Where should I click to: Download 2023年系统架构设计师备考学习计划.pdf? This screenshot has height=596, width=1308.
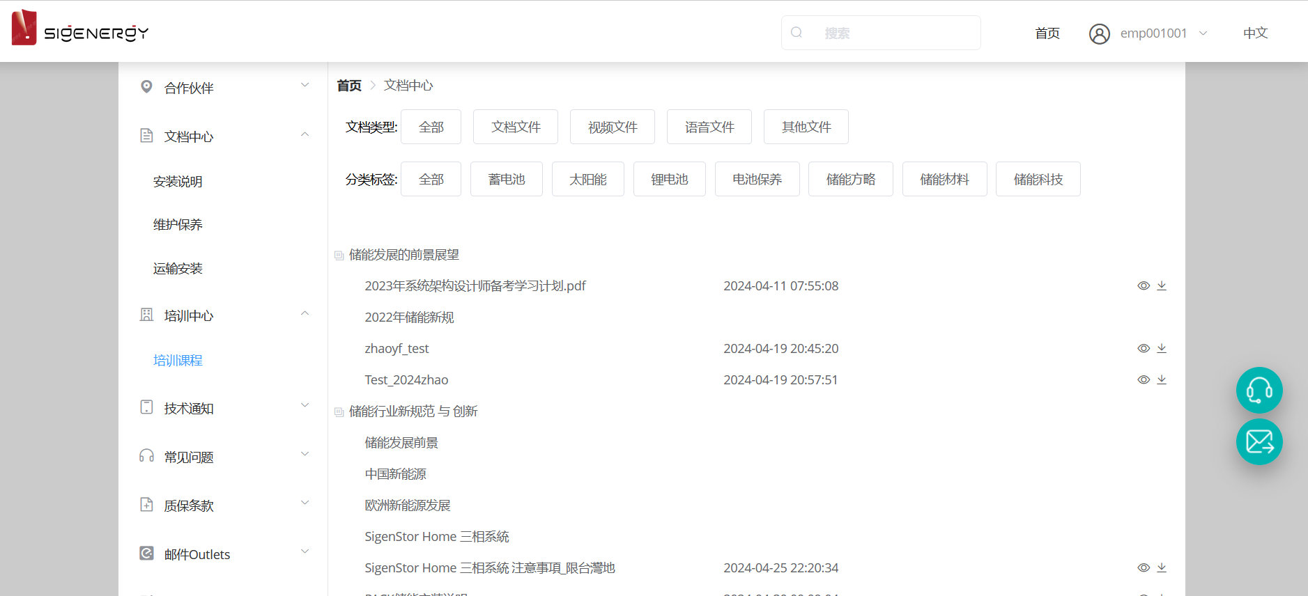[x=1162, y=285]
